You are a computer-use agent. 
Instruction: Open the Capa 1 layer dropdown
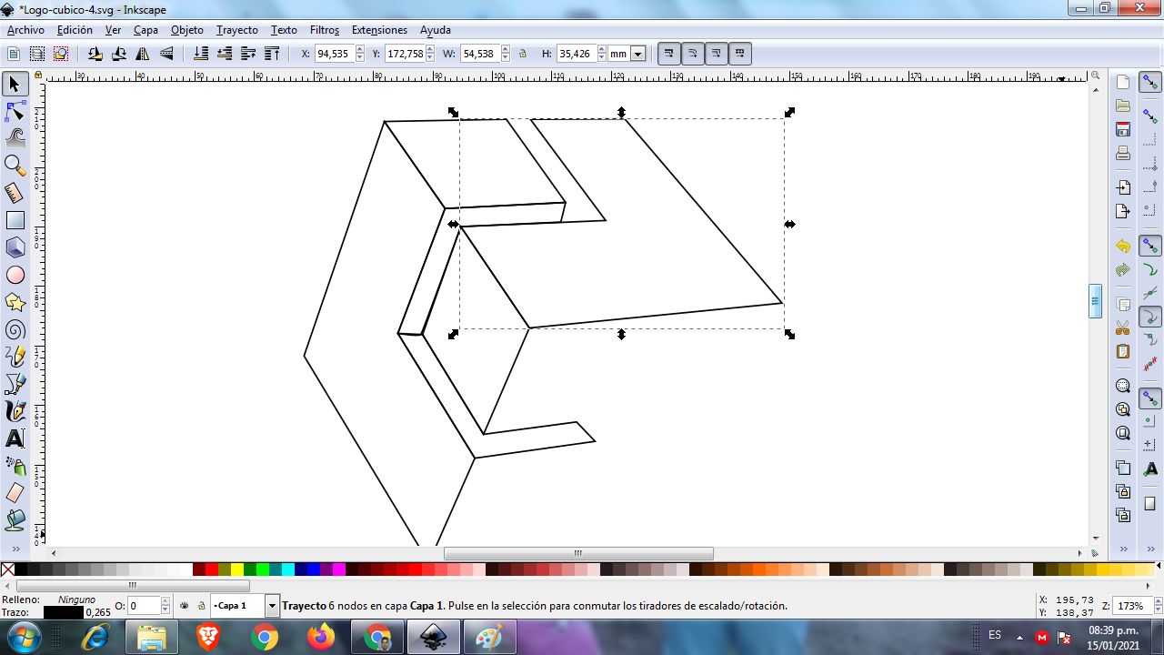point(272,605)
